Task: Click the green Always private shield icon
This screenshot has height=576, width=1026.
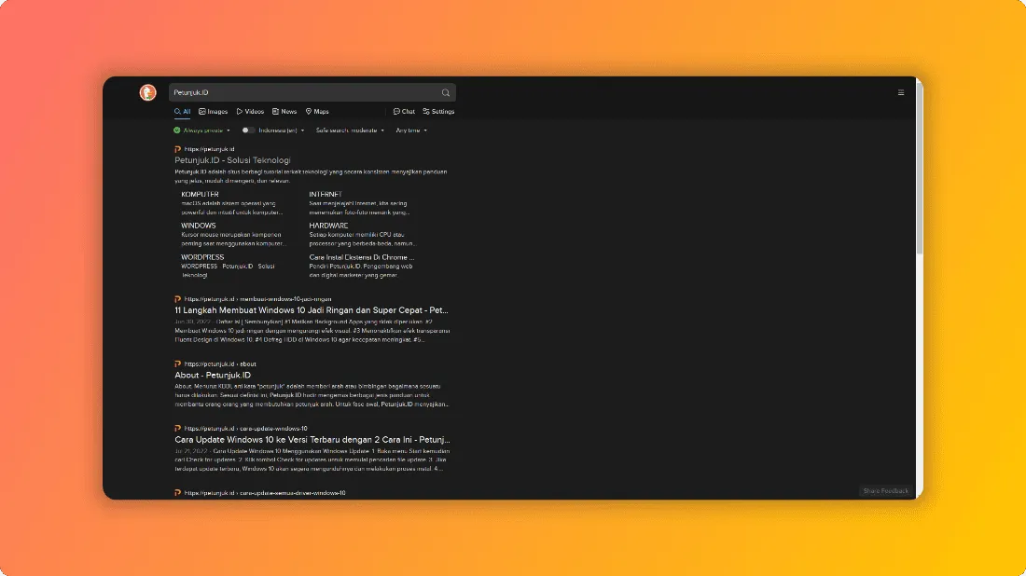Action: coord(176,130)
